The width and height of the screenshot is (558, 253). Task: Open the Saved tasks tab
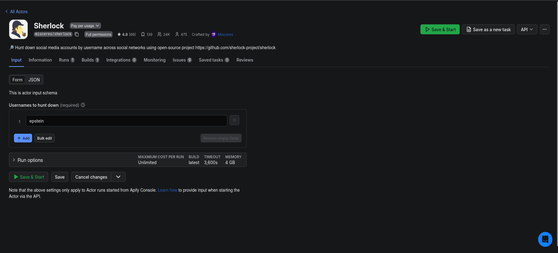pos(214,60)
